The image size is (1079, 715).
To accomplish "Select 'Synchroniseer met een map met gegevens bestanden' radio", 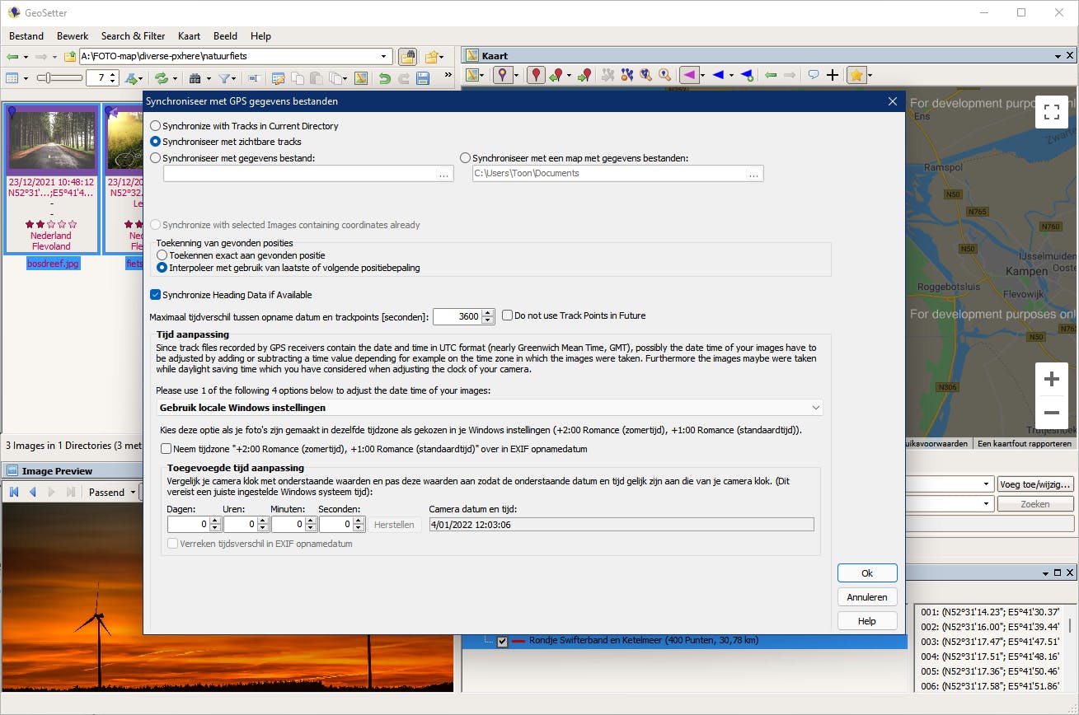I will pos(466,157).
